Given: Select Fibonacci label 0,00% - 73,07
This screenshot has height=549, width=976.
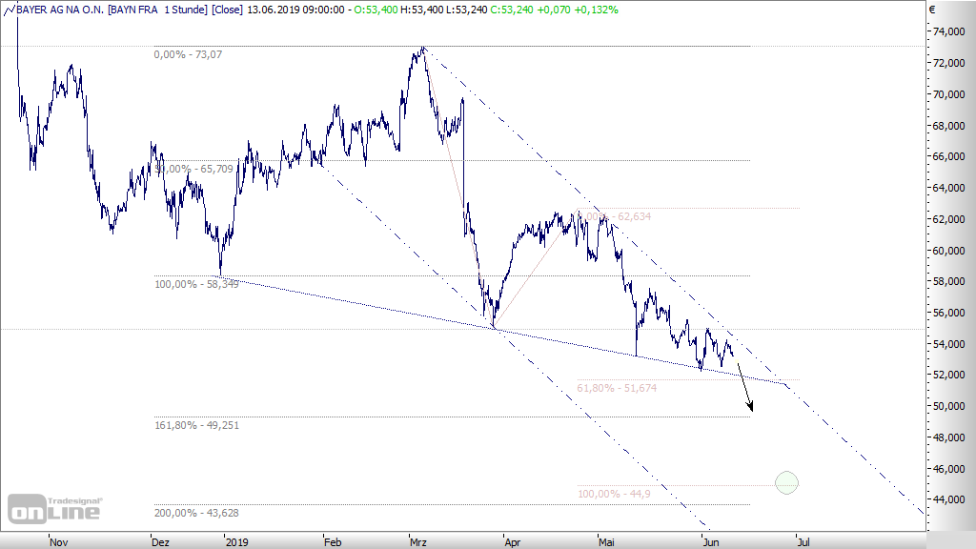Looking at the screenshot, I should point(188,54).
